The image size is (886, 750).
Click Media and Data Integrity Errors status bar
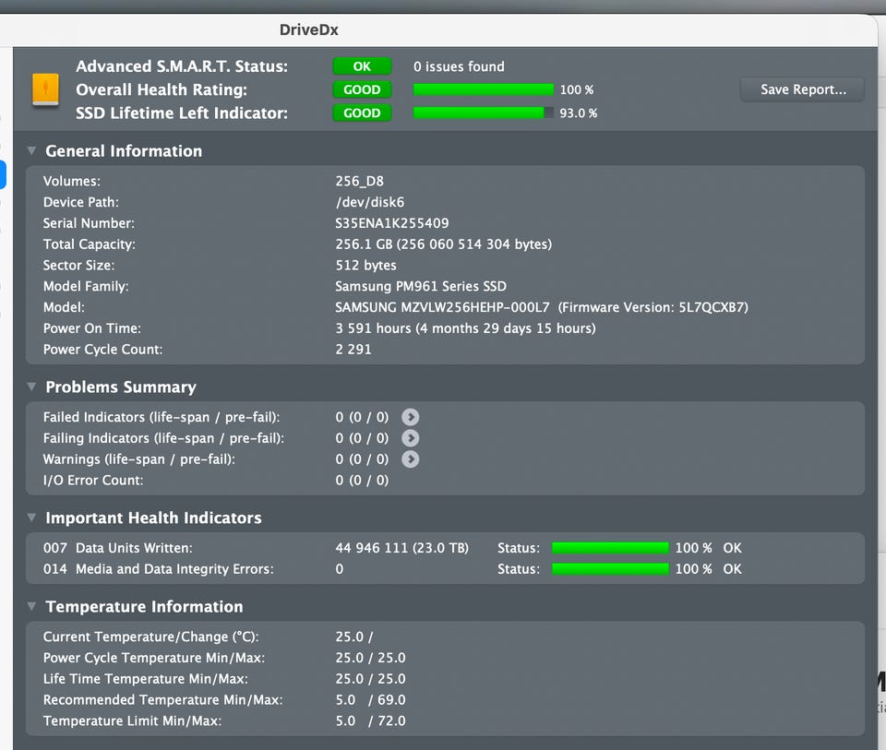tap(610, 568)
